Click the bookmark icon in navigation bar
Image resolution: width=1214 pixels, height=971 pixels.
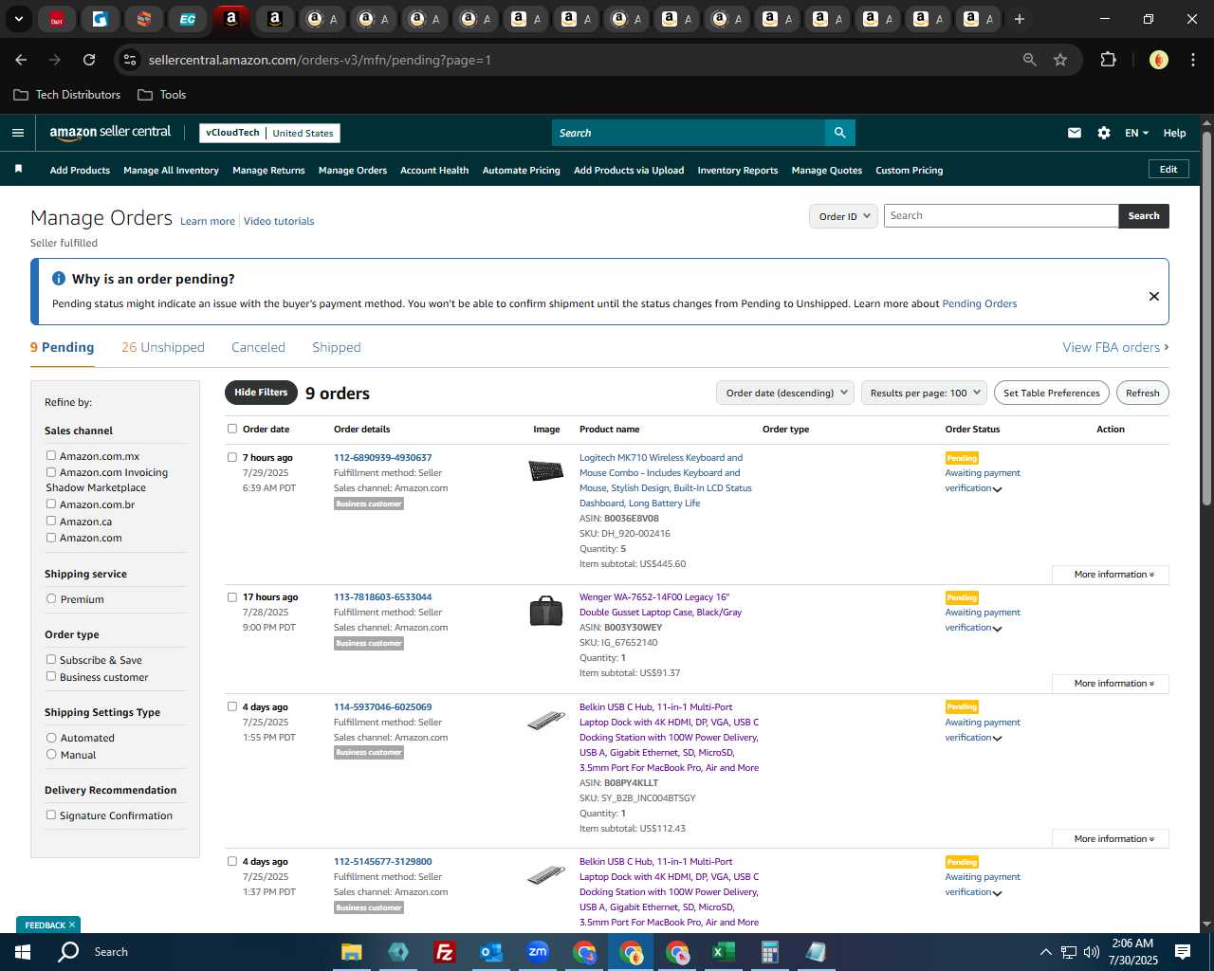pos(18,169)
